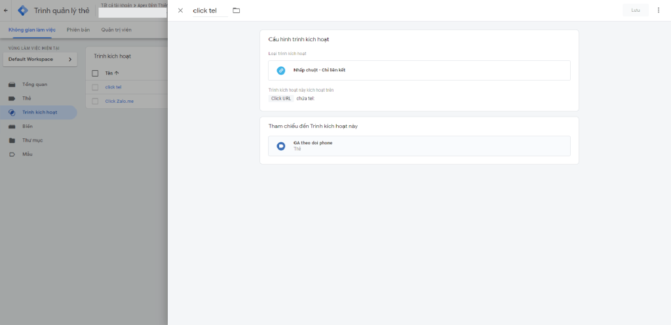This screenshot has width=671, height=325.
Task: Switch to Phiên bản tab
Action: pos(78,30)
